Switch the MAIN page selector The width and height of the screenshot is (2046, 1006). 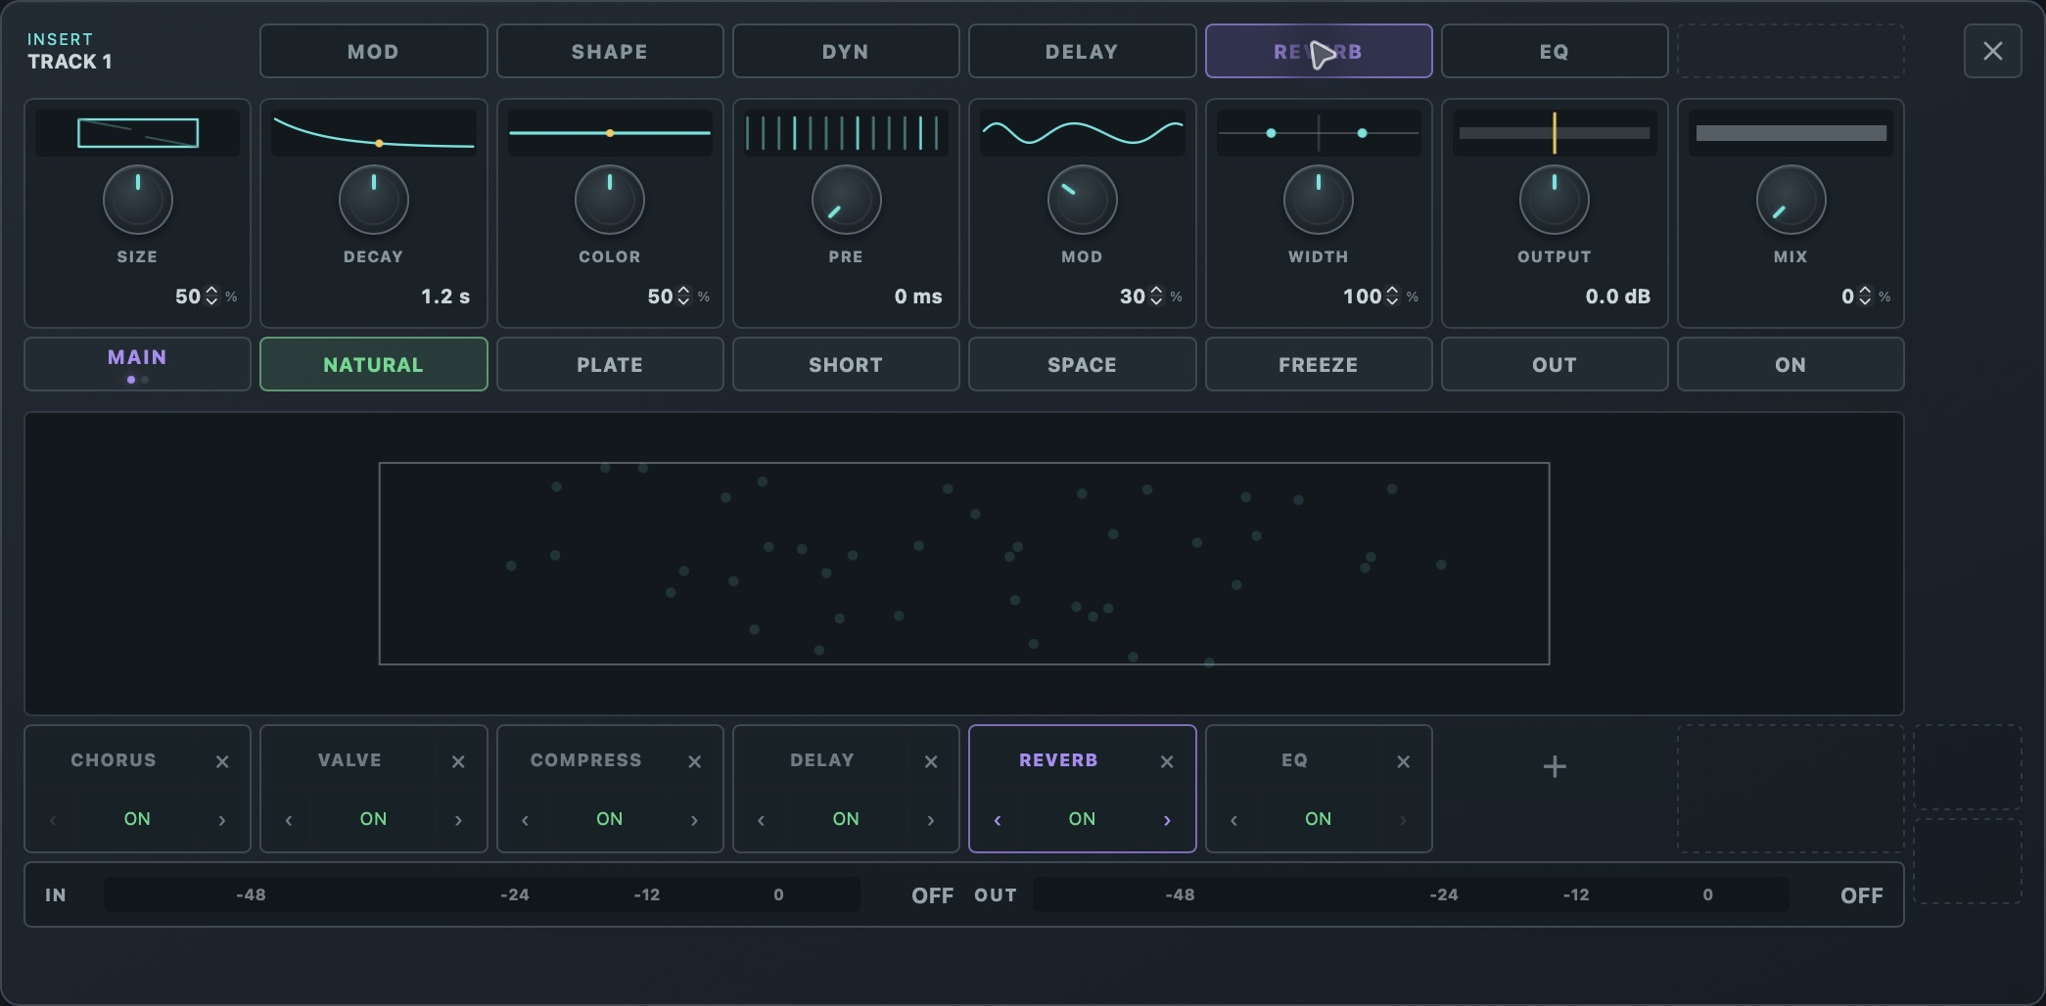[137, 364]
